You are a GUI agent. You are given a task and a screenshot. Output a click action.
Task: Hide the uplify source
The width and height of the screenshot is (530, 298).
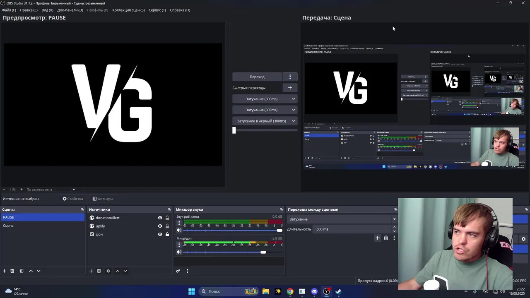pyautogui.click(x=160, y=226)
